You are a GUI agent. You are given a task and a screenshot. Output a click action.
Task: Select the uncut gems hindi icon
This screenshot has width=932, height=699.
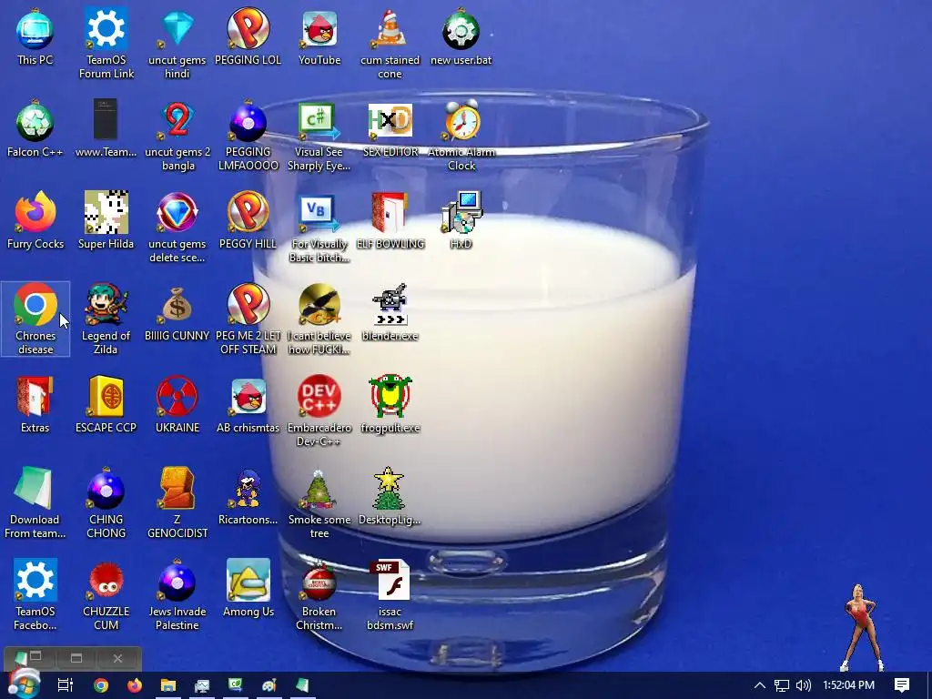point(177,43)
